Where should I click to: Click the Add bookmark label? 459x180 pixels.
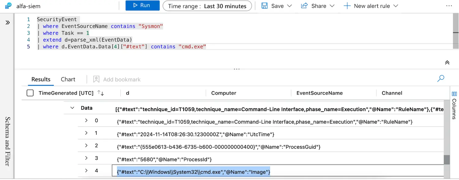pos(122,80)
